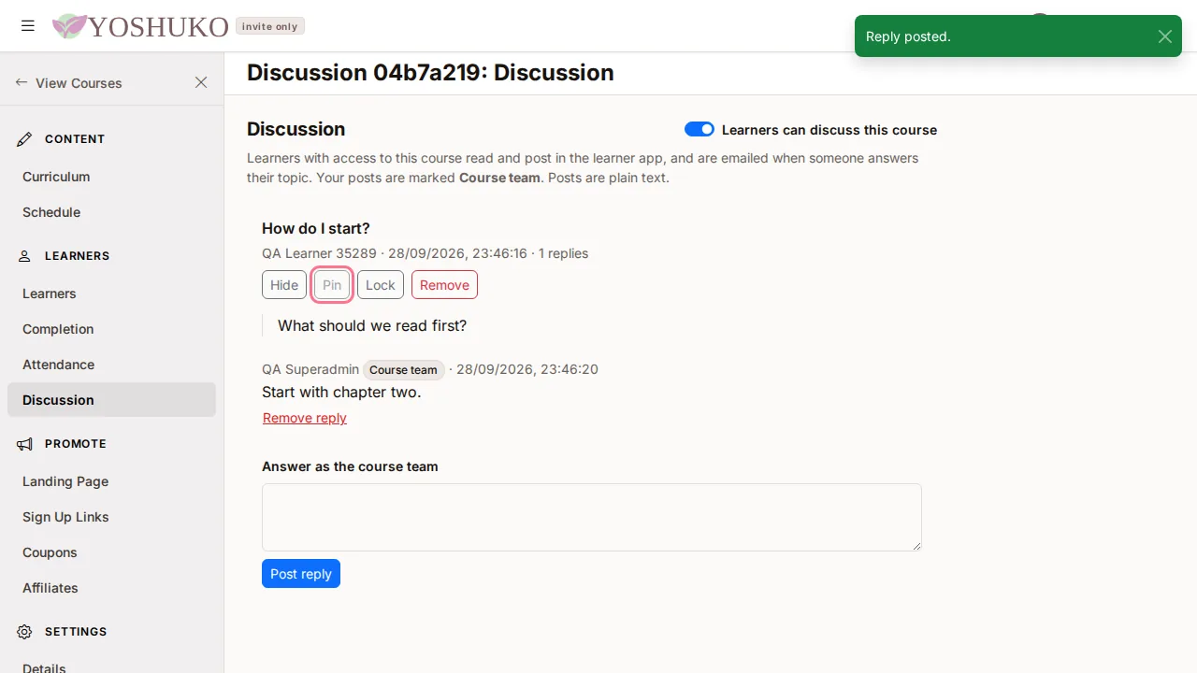The height and width of the screenshot is (673, 1197).
Task: Open the Schedule section
Action: [x=111, y=212]
